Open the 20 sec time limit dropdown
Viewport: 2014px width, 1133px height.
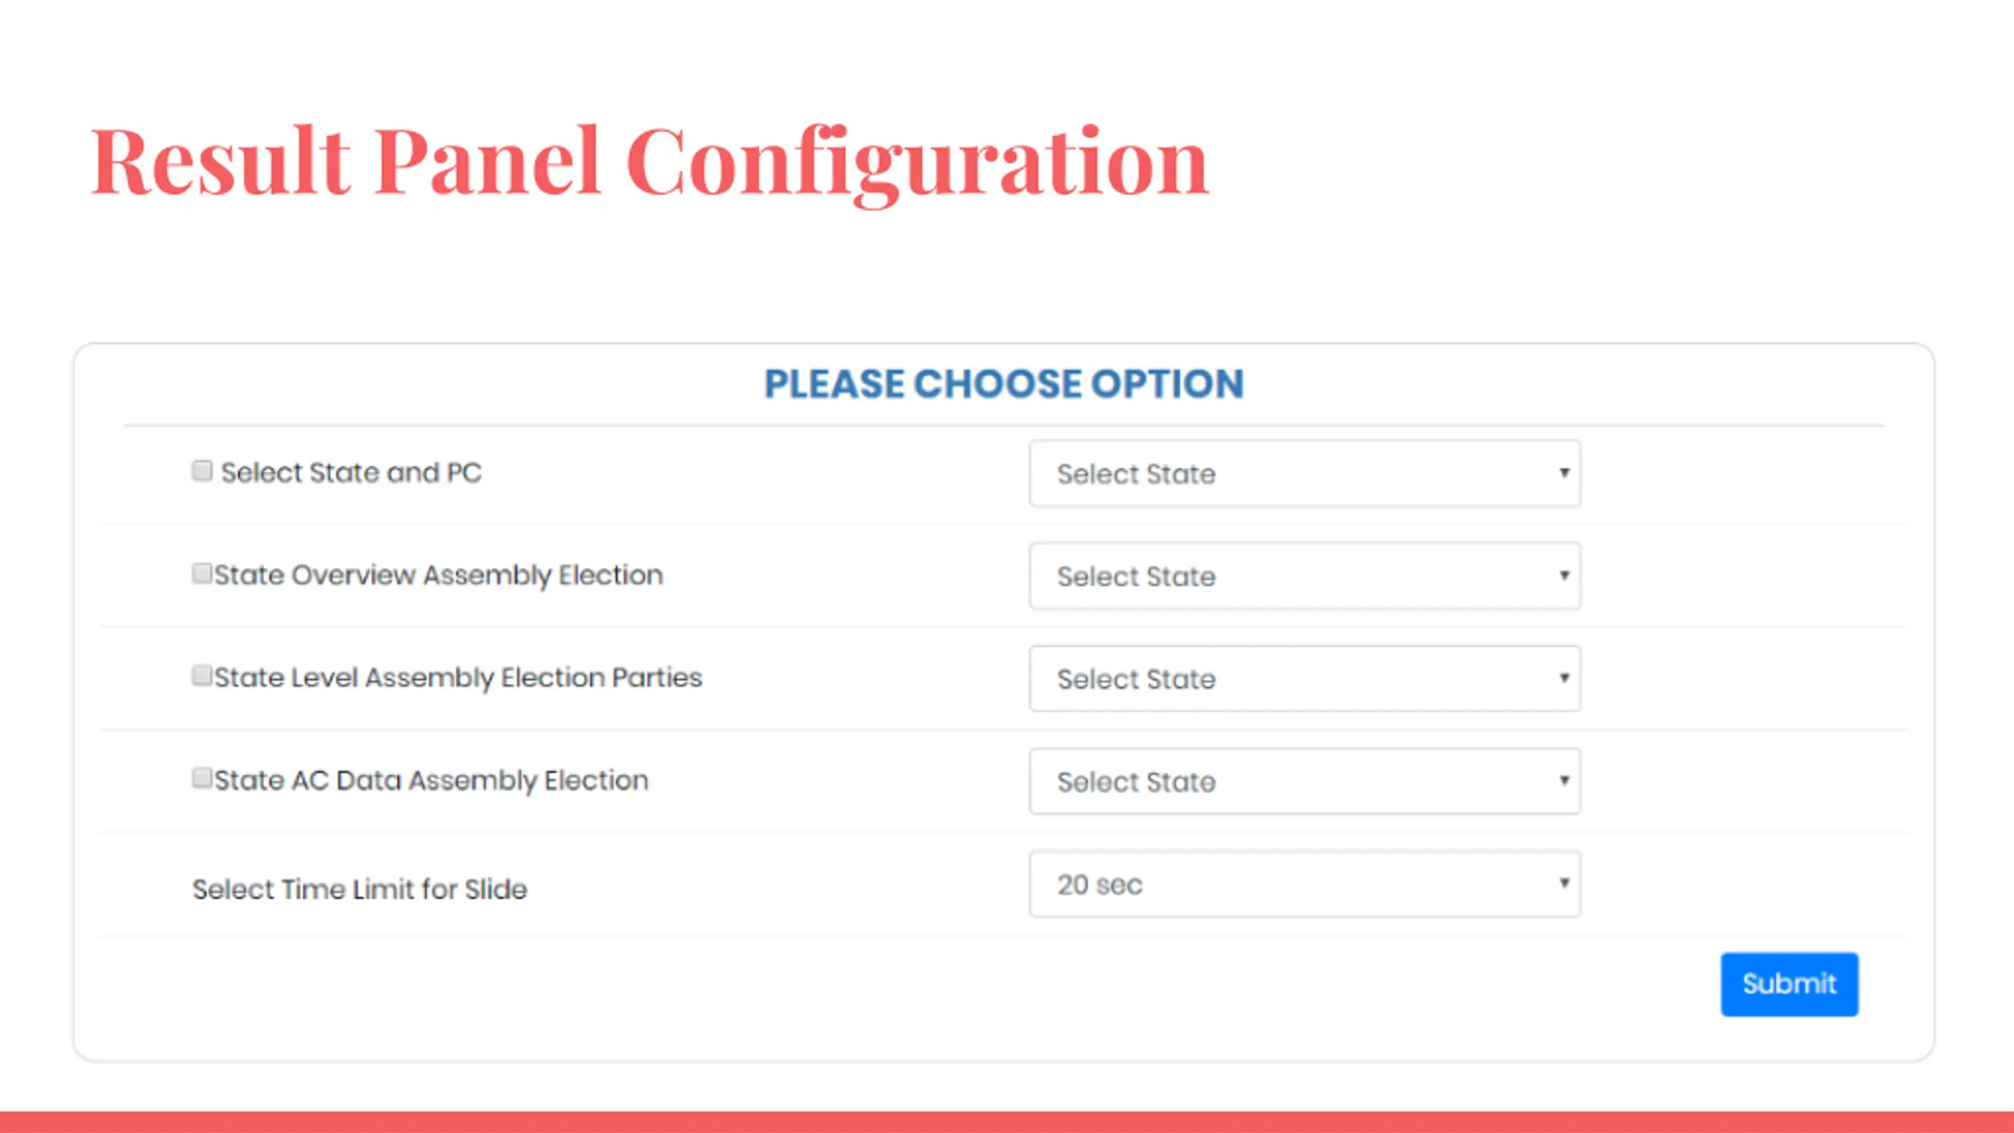tap(1304, 884)
